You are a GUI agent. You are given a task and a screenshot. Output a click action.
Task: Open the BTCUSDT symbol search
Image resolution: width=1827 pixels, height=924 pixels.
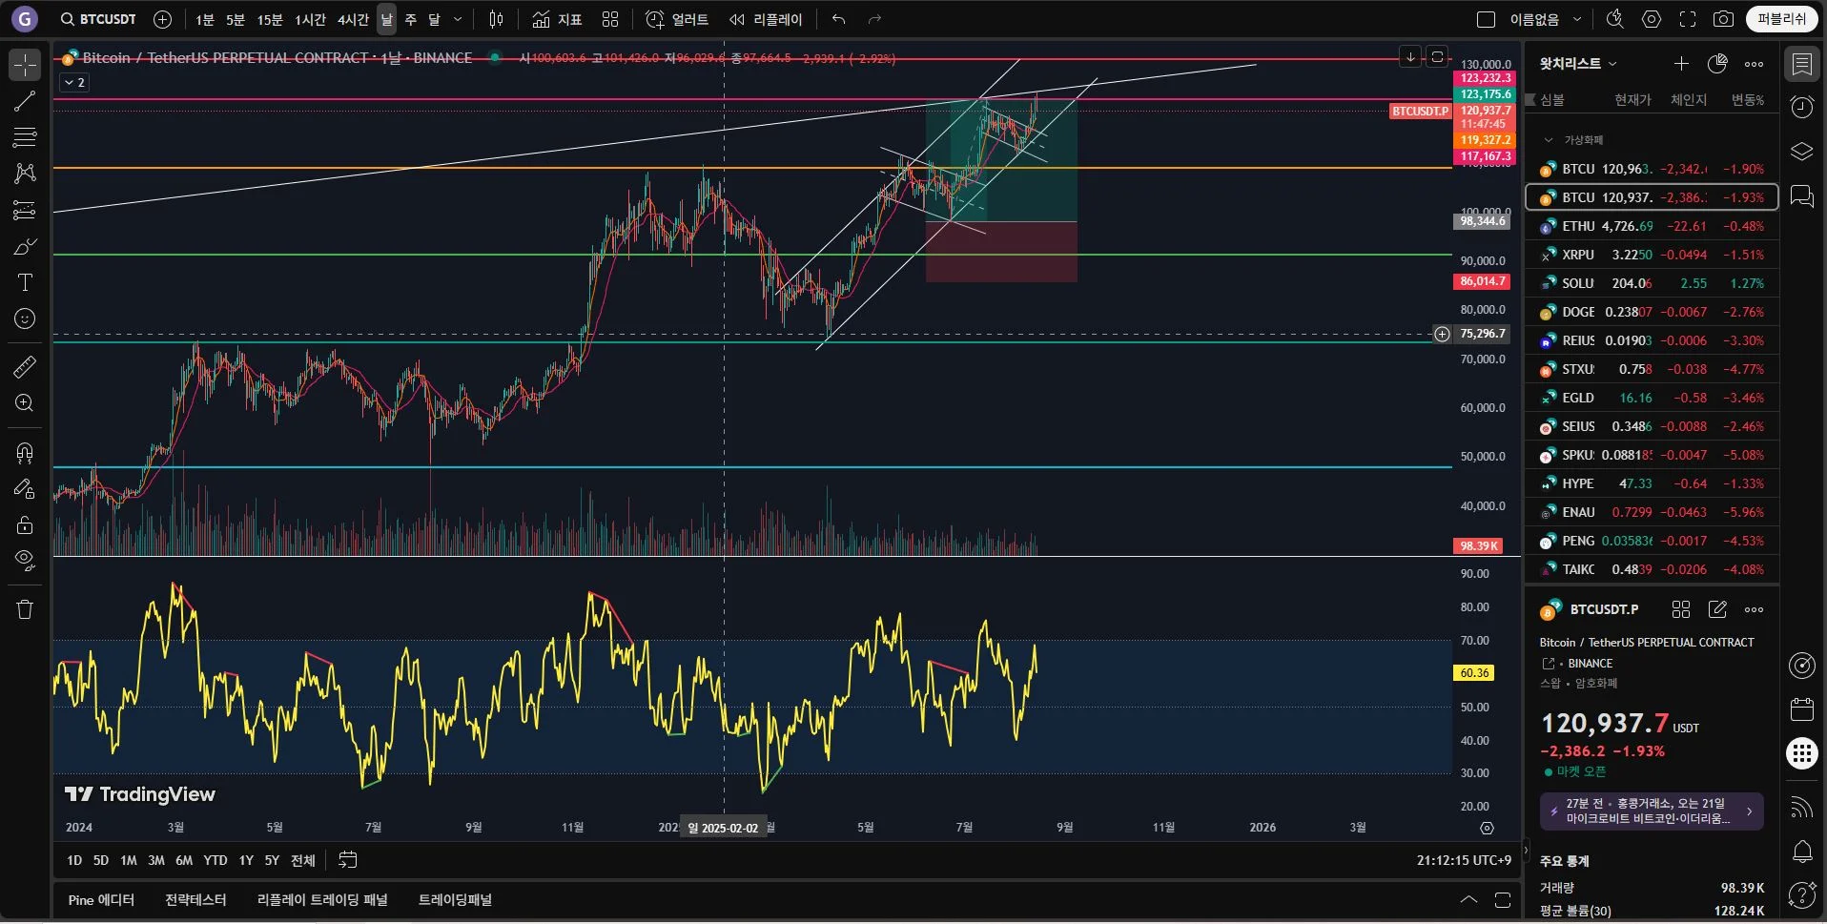98,19
